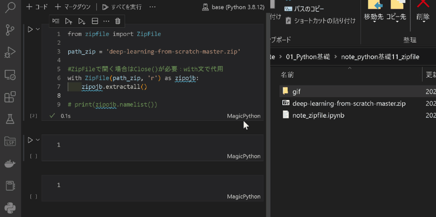This screenshot has width=436, height=217.
Task: Split cell using cell toolbar icon
Action: click(95, 21)
